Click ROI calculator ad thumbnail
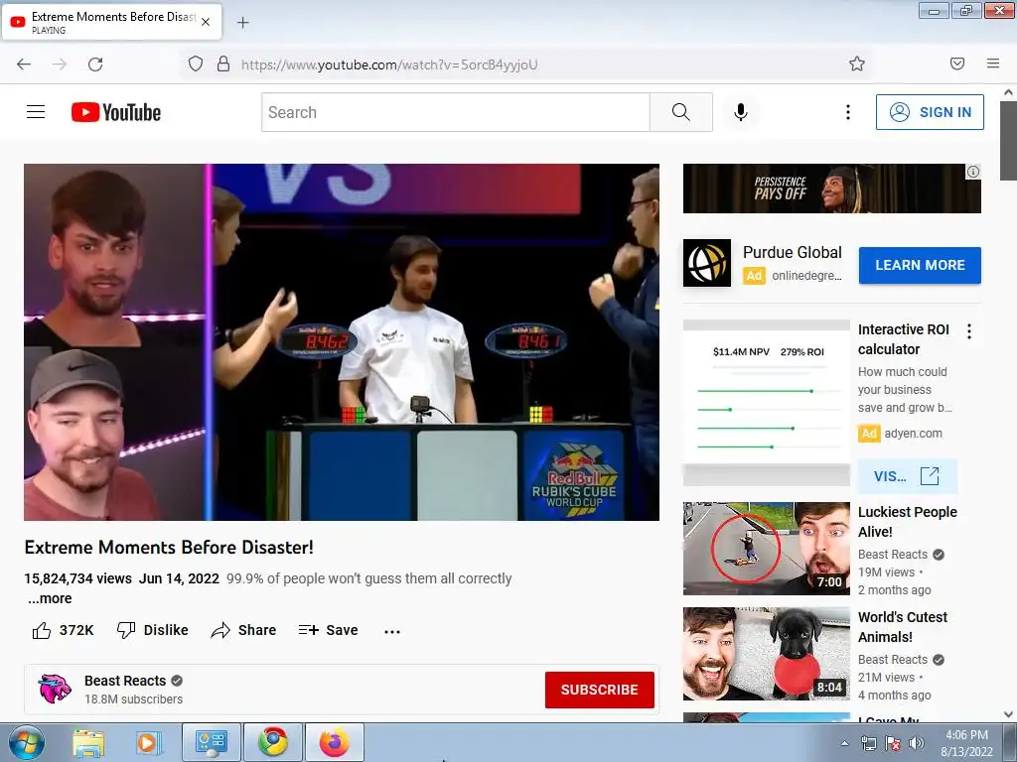1017x762 pixels. pyautogui.click(x=766, y=403)
